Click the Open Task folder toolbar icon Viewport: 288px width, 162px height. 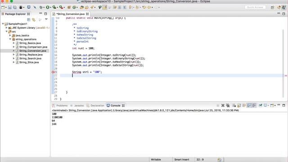coord(87,7)
